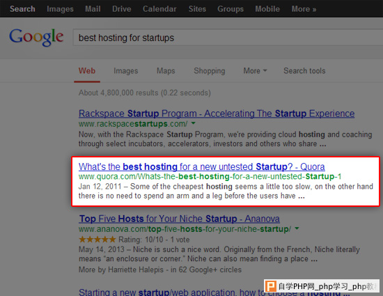
Task: Open Drive in the top navigation bar
Action: tap(122, 9)
